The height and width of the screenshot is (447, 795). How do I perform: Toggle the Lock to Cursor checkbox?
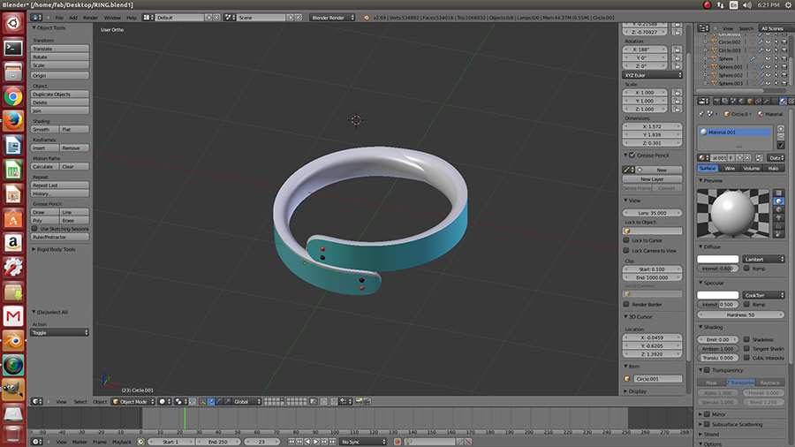click(626, 240)
